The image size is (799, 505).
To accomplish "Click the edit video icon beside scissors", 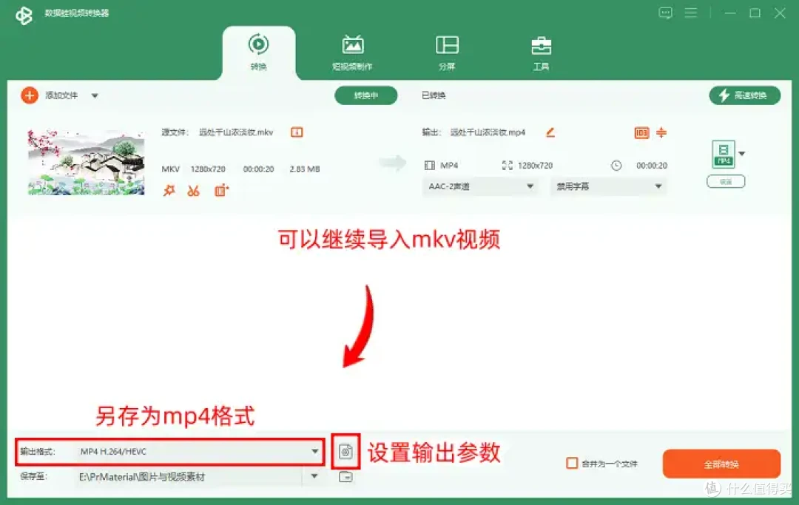I will (x=221, y=191).
